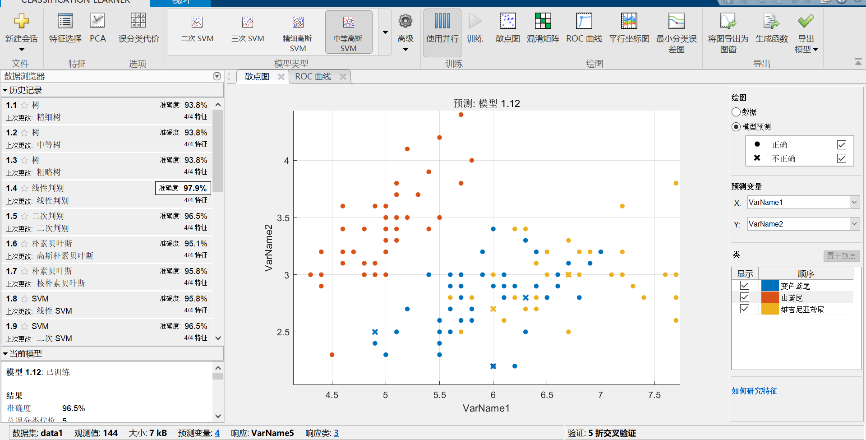Click the 响应类 3 link
Viewport: 866px width, 440px height.
[x=336, y=433]
